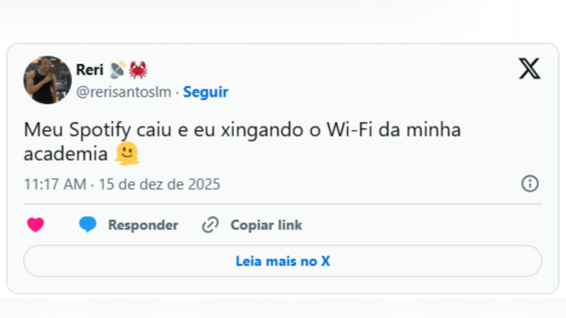Click the melting face emoji
Image resolution: width=566 pixels, height=318 pixels.
[x=126, y=155]
